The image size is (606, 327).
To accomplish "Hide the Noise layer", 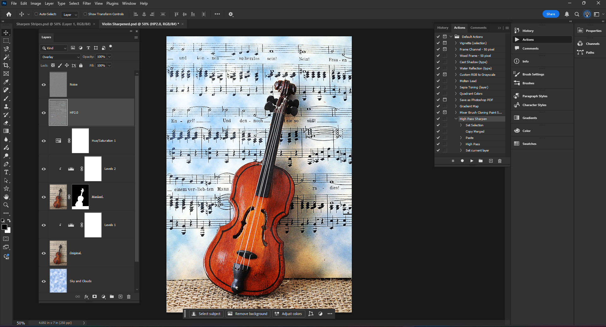I will pos(44,85).
